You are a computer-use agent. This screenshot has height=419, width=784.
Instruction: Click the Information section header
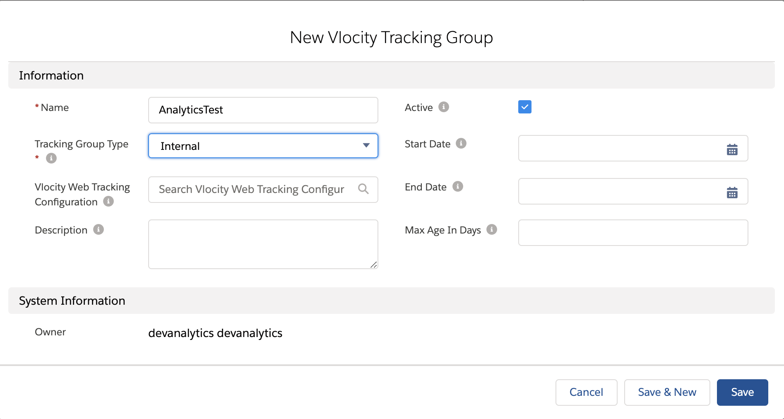point(392,75)
